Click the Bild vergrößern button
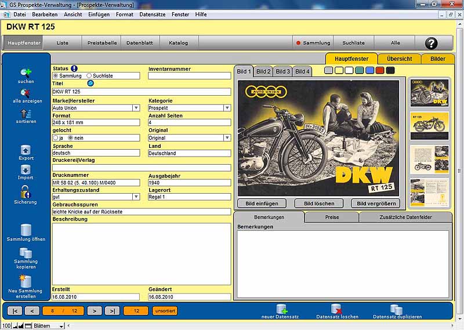Image resolution: width=464 pixels, height=330 pixels. pyautogui.click(x=376, y=204)
